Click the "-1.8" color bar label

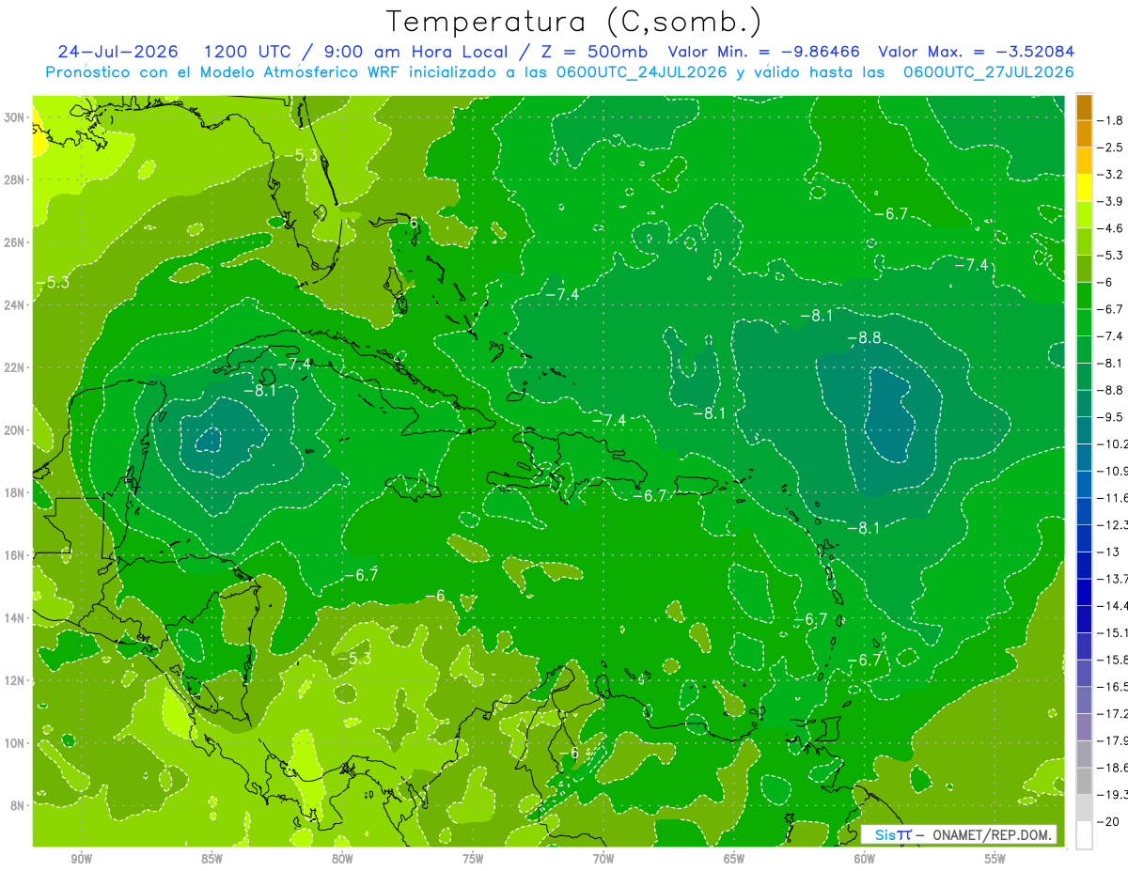(1111, 120)
